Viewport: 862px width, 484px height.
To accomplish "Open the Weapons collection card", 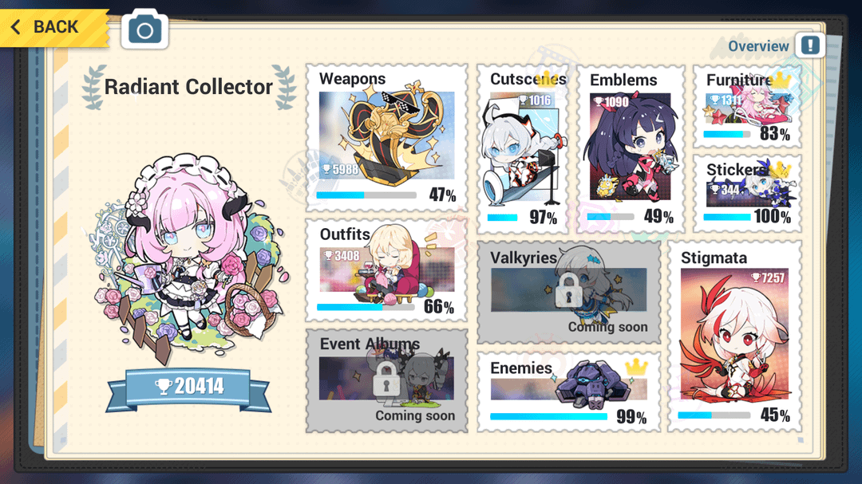I will click(x=387, y=137).
